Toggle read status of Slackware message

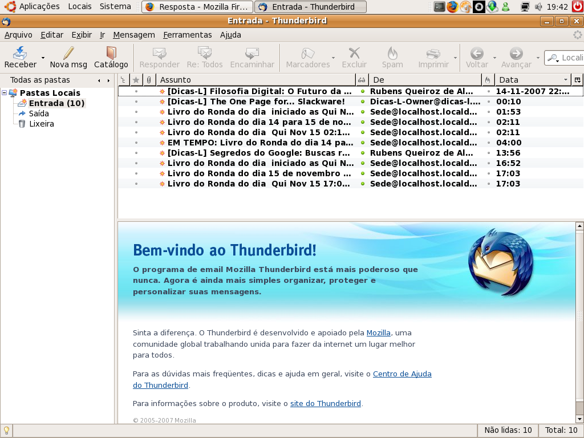tap(362, 102)
